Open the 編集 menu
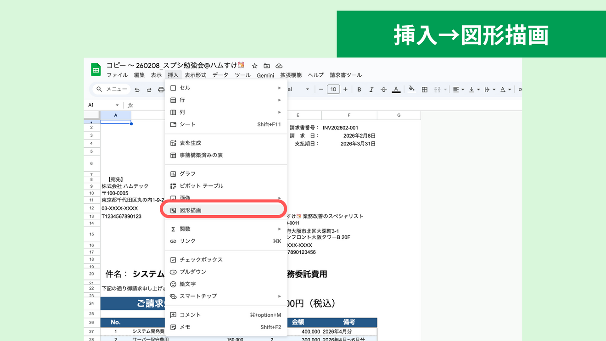 pyautogui.click(x=139, y=75)
